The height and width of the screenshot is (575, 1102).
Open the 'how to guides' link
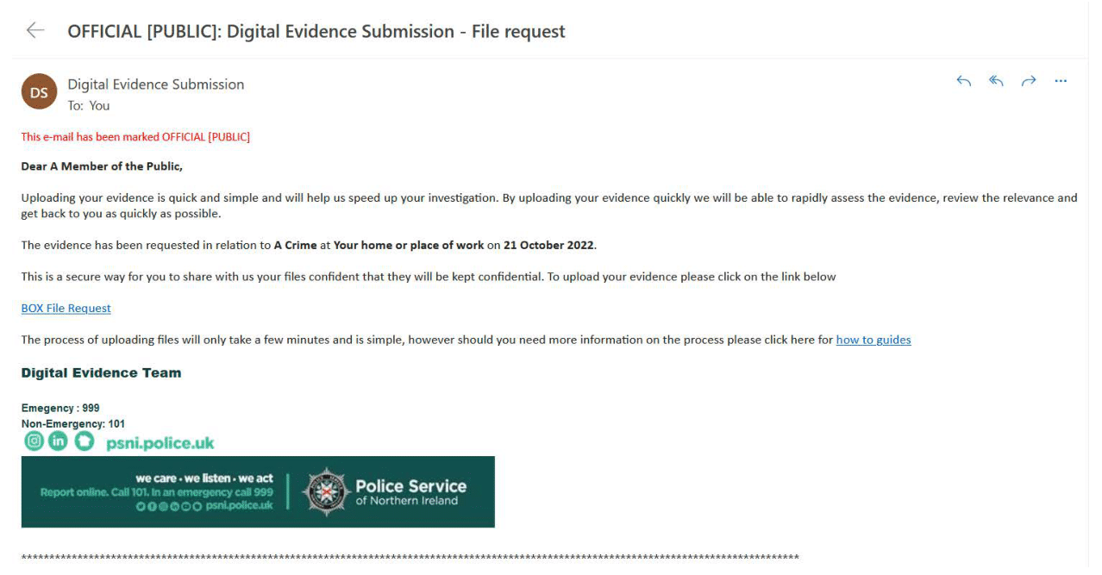pos(873,339)
